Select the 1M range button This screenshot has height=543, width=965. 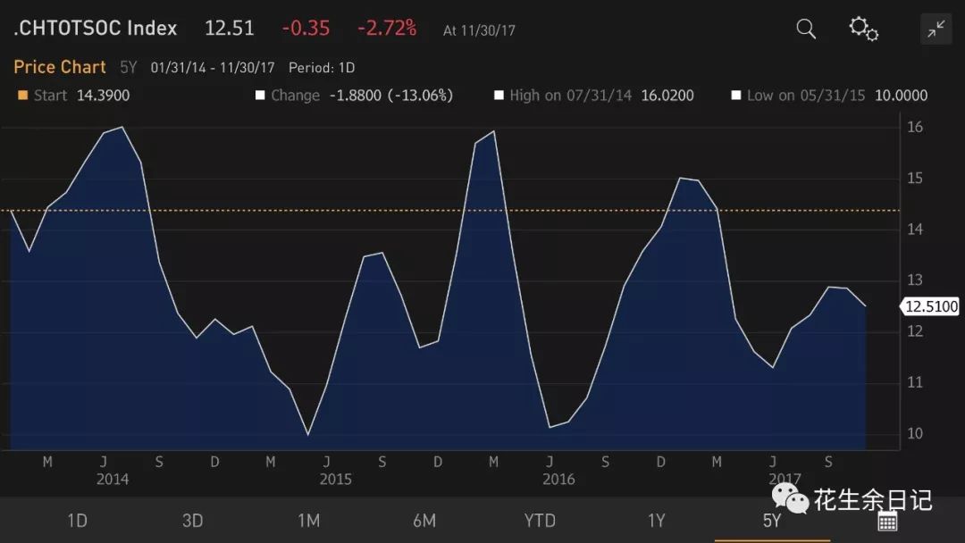pyautogui.click(x=308, y=521)
